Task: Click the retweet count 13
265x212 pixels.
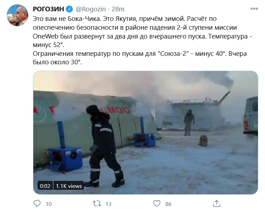Action: click(108, 204)
